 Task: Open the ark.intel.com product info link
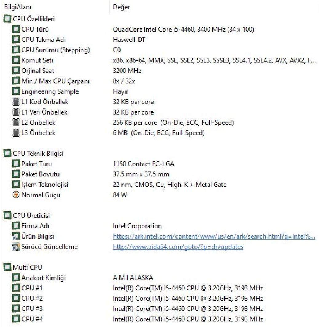click(214, 236)
